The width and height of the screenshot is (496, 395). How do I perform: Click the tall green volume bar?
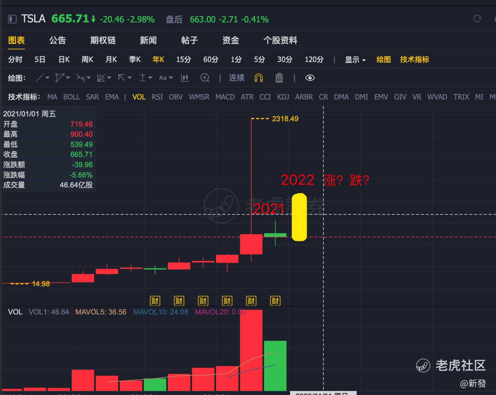coord(275,366)
